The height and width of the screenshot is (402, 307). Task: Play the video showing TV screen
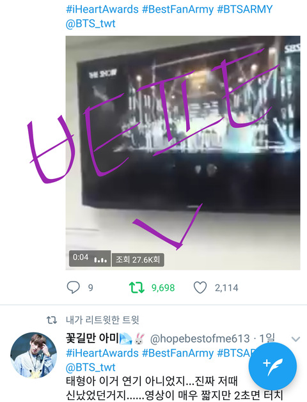click(183, 153)
